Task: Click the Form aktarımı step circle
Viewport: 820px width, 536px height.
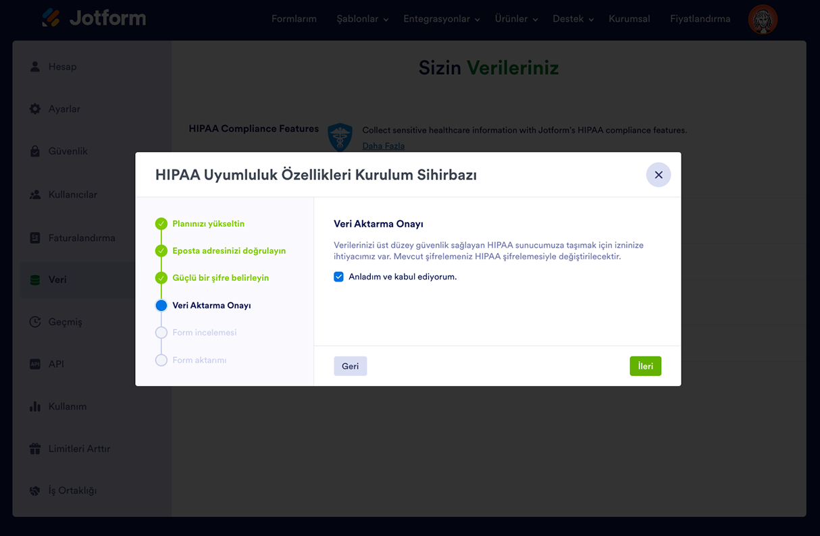Action: pos(161,360)
